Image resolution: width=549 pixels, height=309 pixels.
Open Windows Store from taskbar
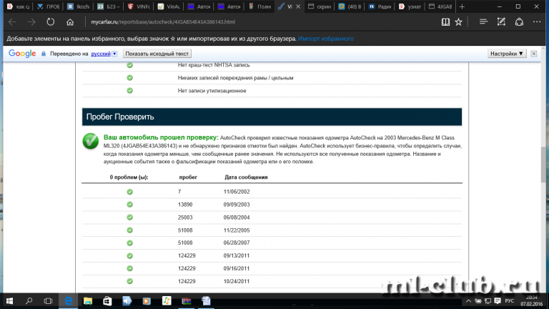(107, 301)
